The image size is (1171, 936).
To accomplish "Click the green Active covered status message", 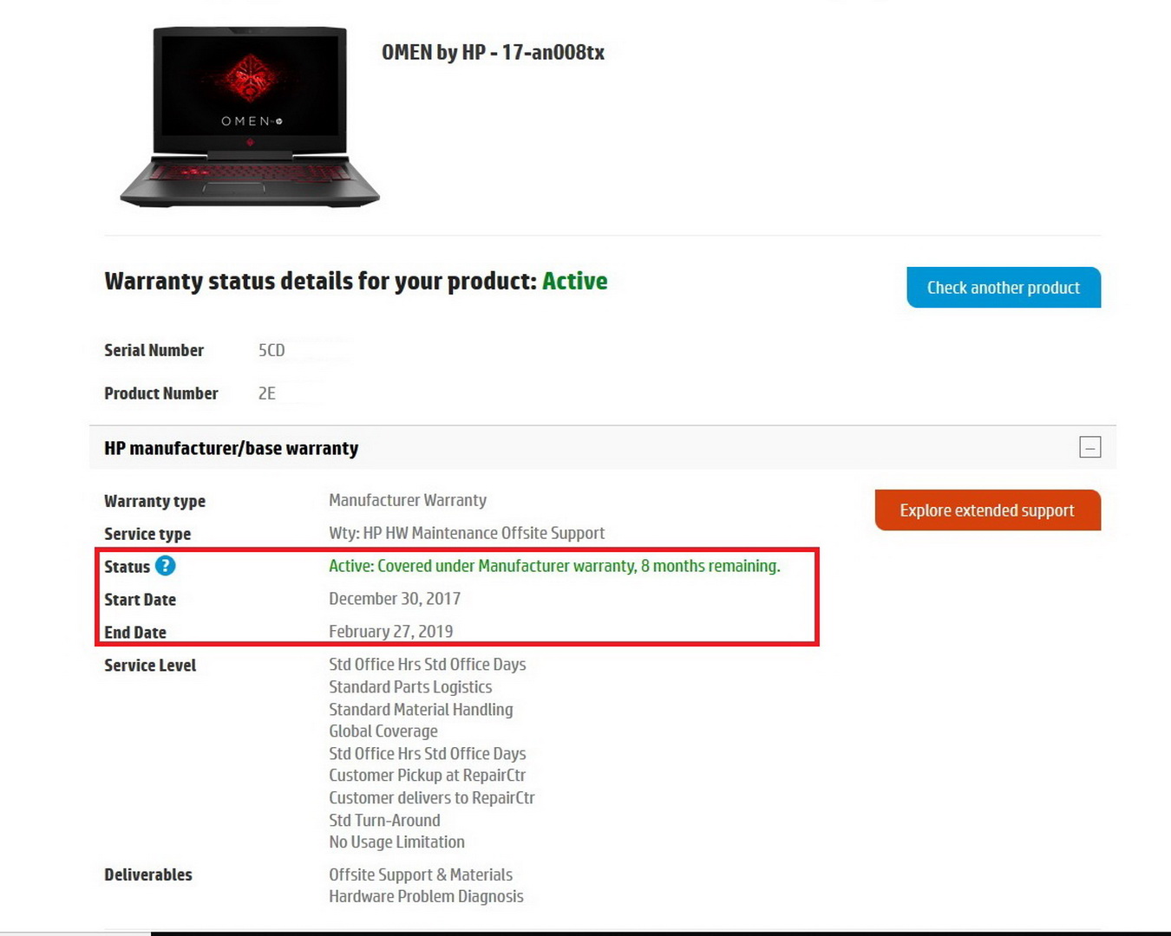I will pyautogui.click(x=554, y=566).
